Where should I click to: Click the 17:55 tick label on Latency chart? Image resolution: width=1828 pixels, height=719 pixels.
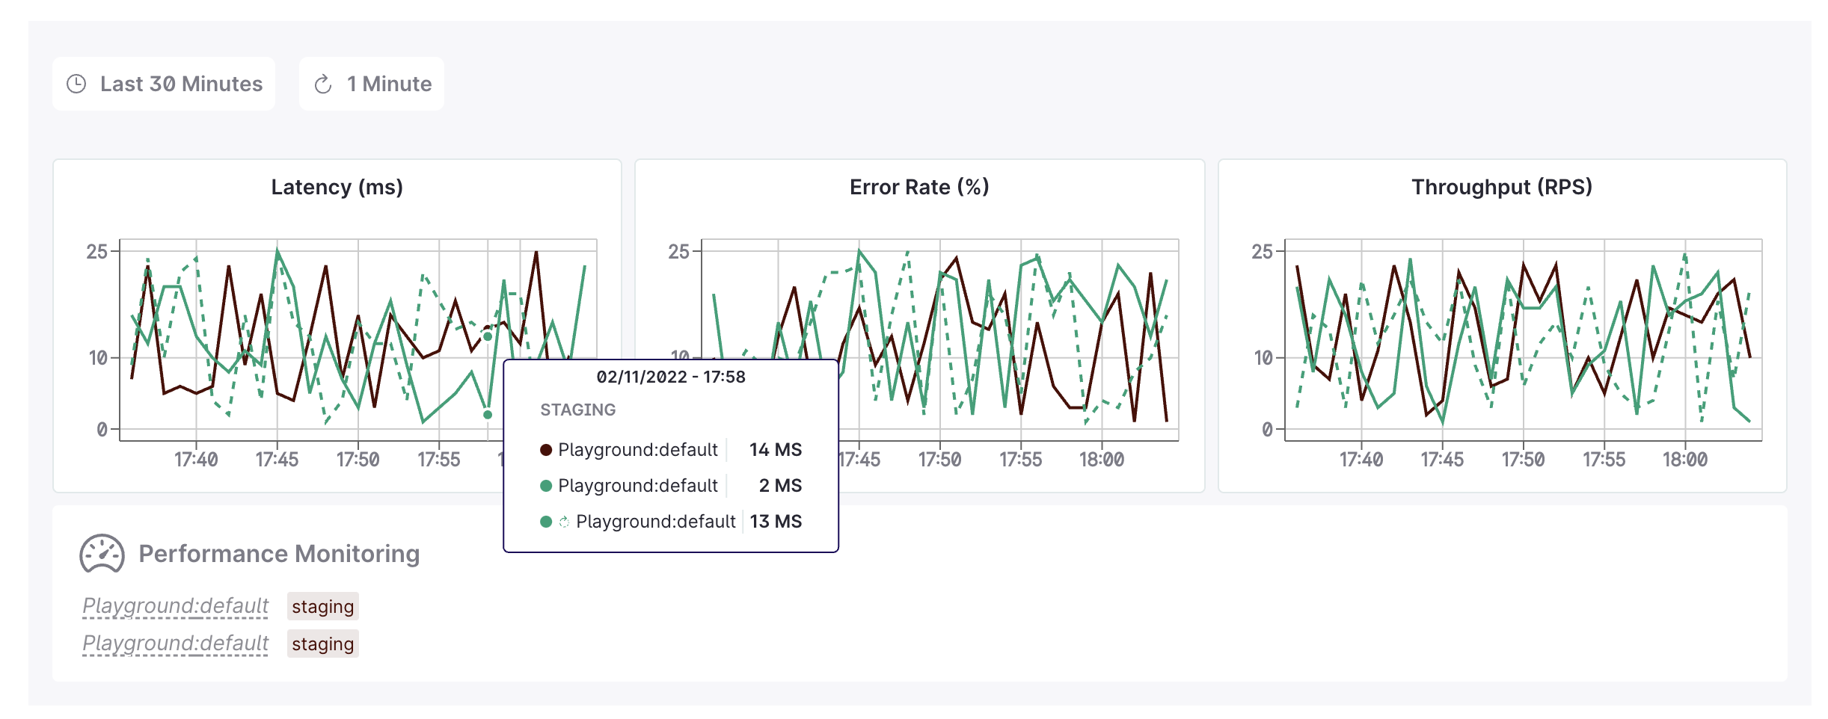439,460
